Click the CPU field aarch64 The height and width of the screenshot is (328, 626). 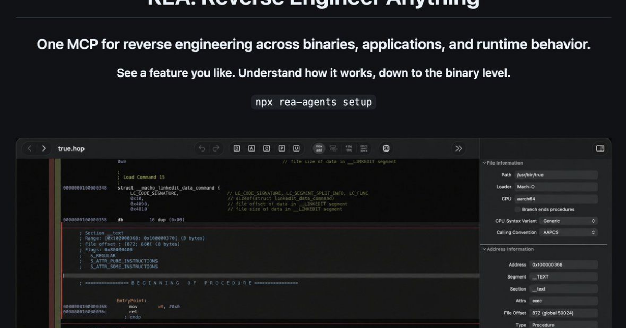click(556, 199)
